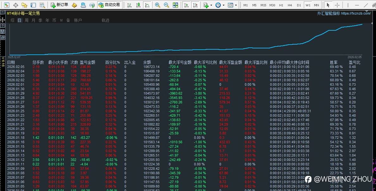Viewport: 376px width, 191px height.
Task: Open the Navigator folder-star icon
Action: (x=24, y=5)
